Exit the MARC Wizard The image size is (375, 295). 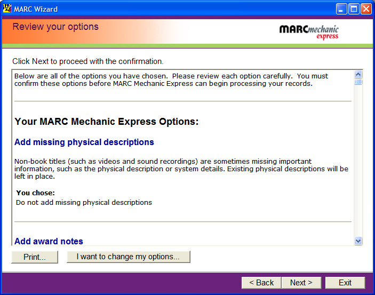(x=345, y=283)
